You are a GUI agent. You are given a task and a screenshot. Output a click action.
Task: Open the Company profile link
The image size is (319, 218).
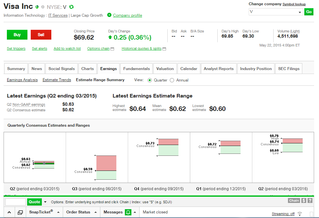[x=127, y=15]
